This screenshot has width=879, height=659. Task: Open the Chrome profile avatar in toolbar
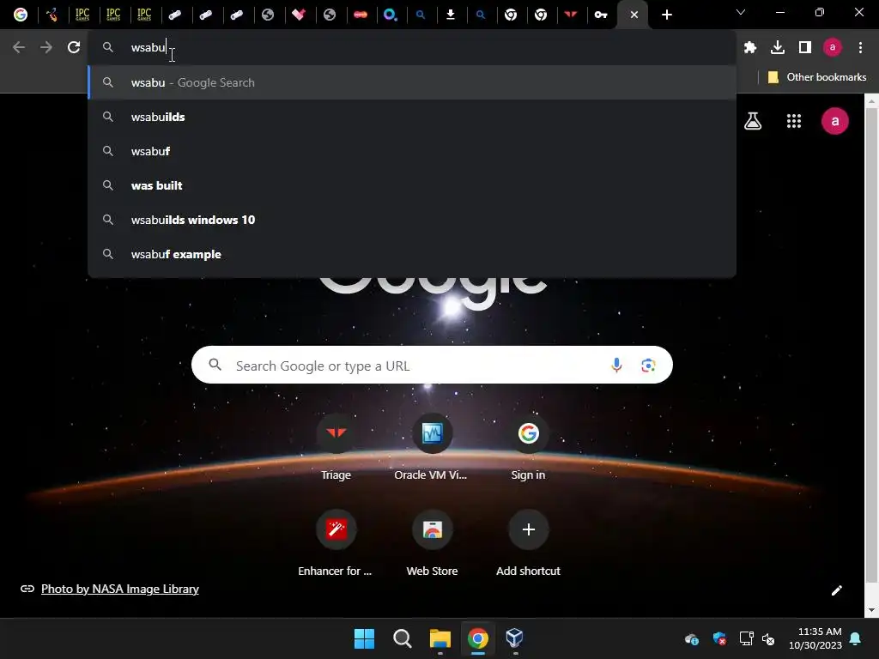pyautogui.click(x=833, y=48)
